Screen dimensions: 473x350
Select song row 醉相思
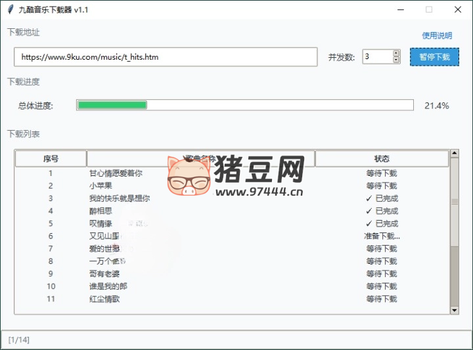tap(232, 211)
